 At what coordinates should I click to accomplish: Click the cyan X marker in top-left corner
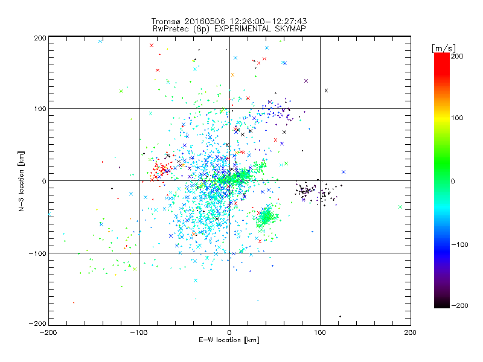[100, 41]
